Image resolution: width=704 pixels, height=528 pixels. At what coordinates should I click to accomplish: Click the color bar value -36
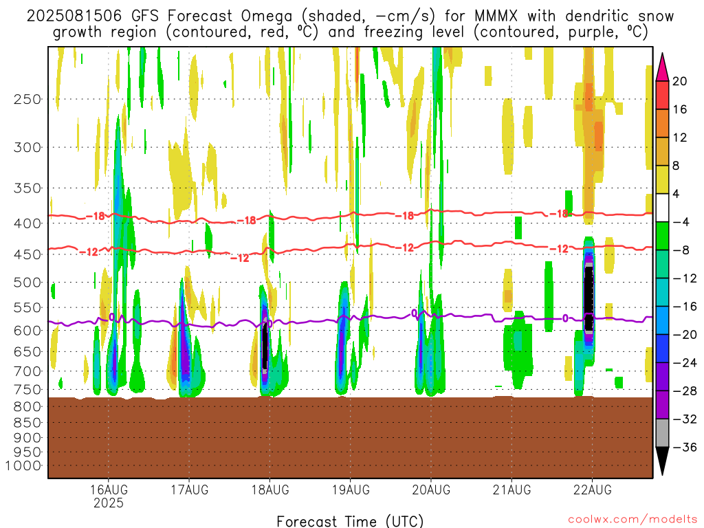point(685,447)
